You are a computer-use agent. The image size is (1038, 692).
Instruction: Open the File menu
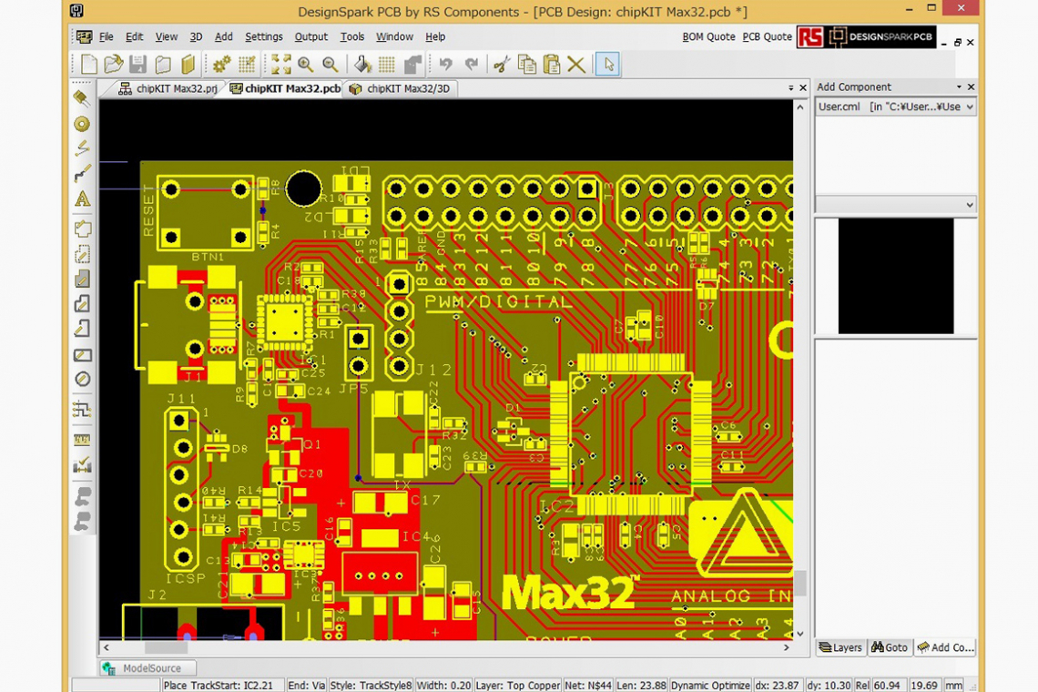tap(106, 37)
